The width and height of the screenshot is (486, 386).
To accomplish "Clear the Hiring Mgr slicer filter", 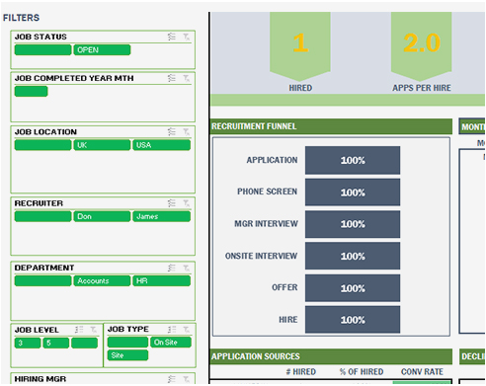I will pyautogui.click(x=187, y=379).
